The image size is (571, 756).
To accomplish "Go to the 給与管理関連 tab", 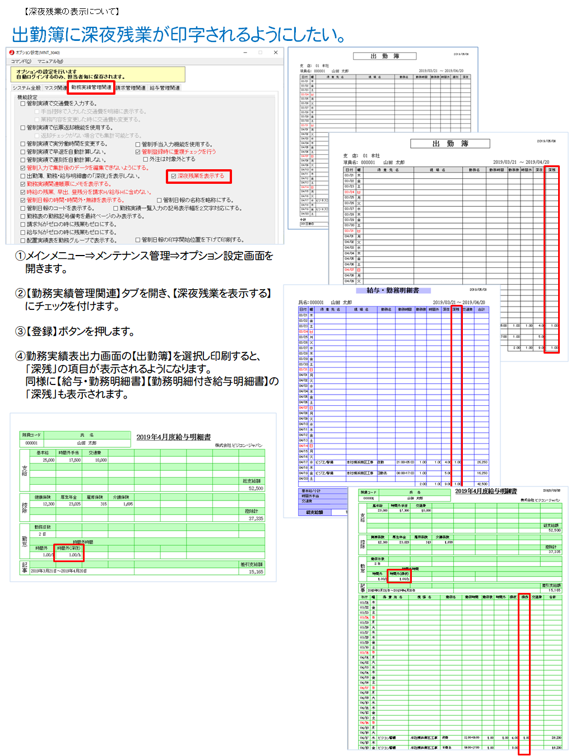I will (165, 88).
